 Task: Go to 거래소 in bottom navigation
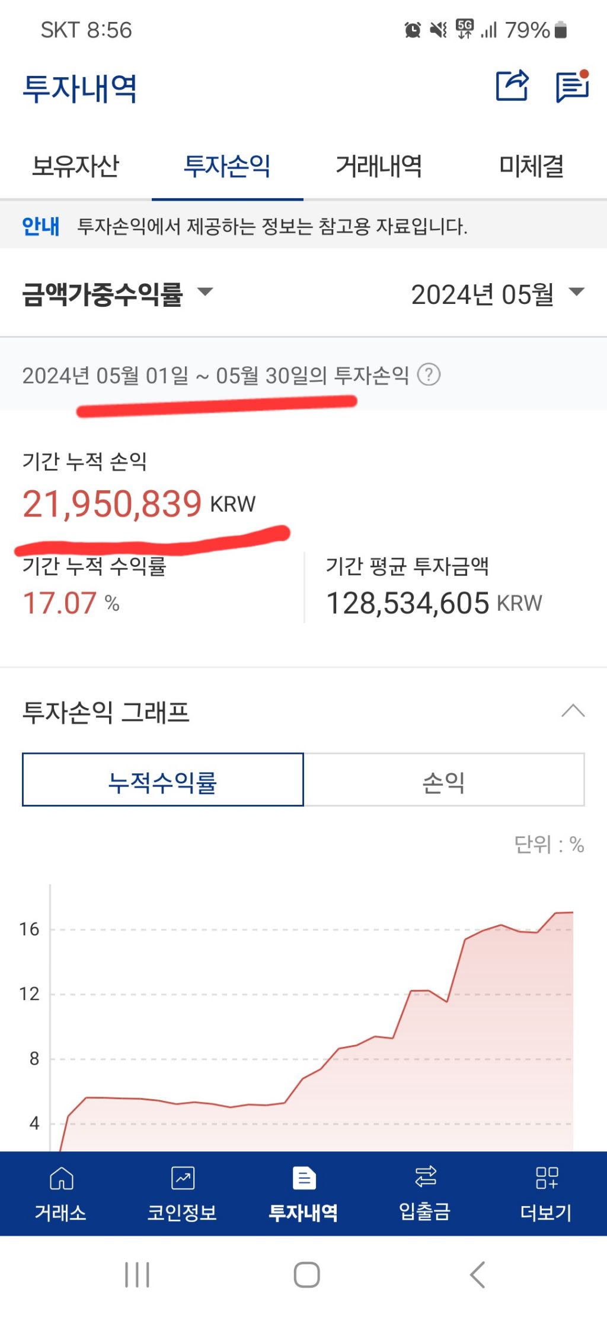(x=60, y=1193)
